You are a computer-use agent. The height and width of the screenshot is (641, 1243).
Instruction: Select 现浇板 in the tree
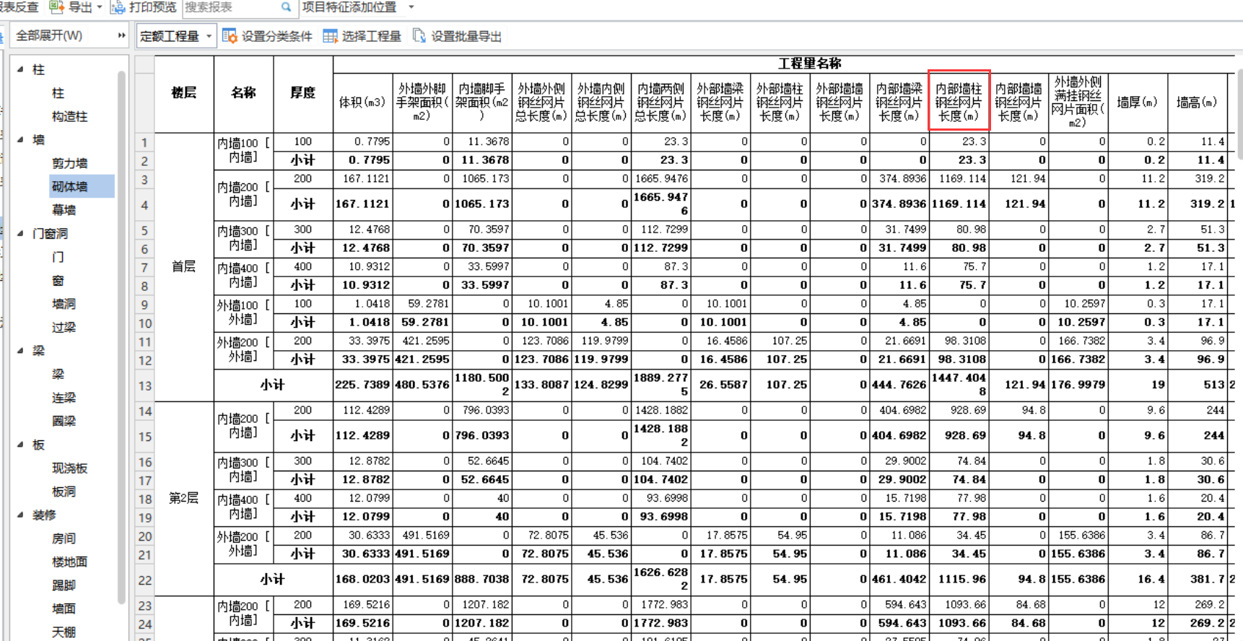point(69,468)
